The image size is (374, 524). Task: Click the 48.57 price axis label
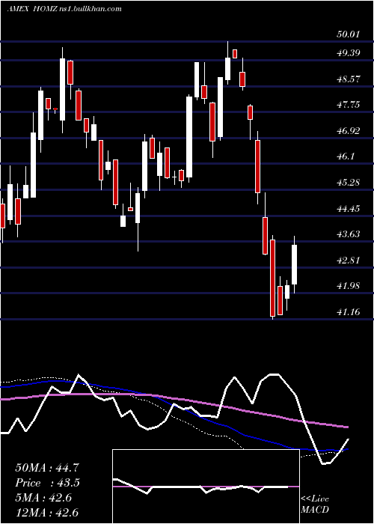[x=348, y=79]
